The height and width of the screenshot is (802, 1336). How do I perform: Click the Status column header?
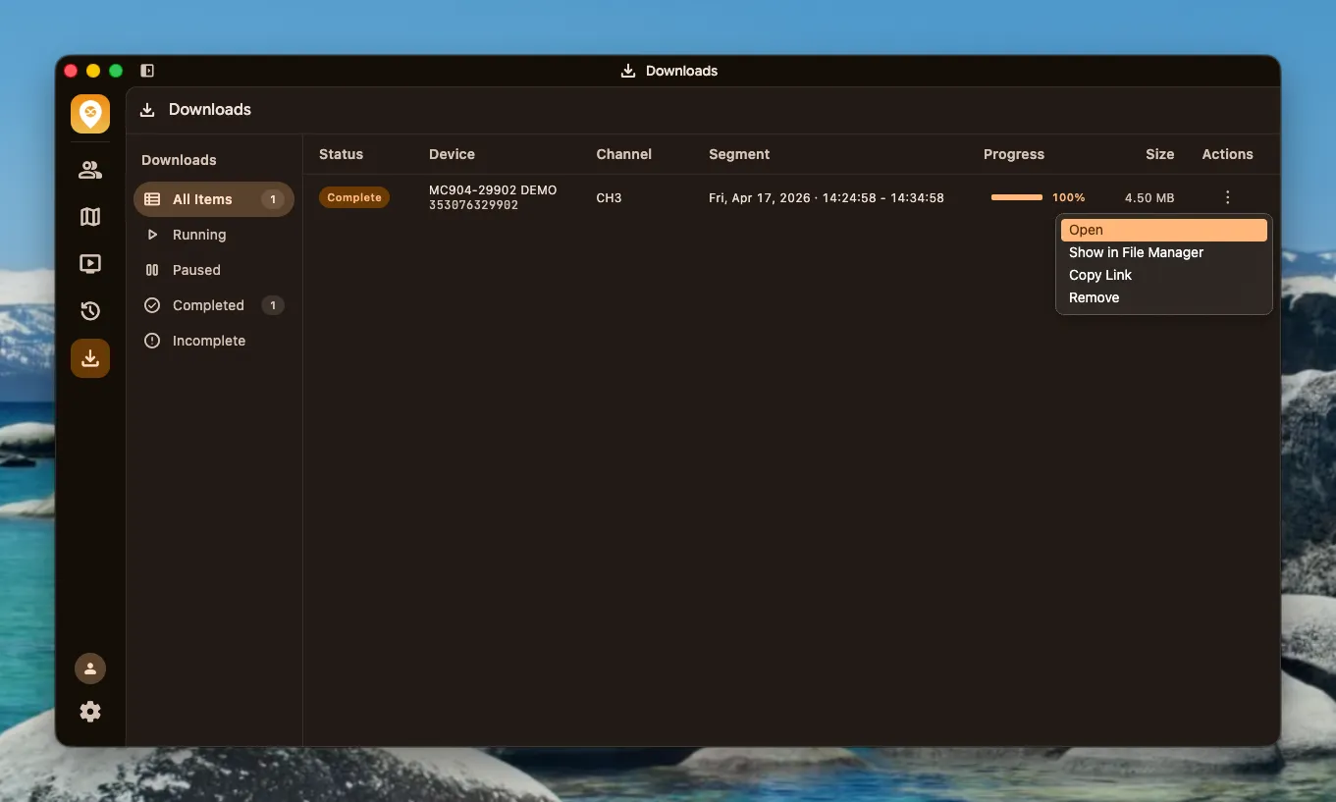click(341, 154)
